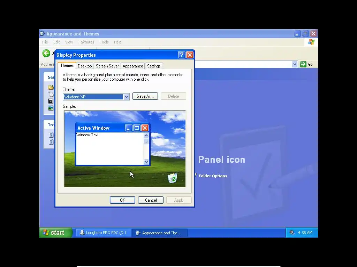Click the Save As... button

(x=145, y=96)
